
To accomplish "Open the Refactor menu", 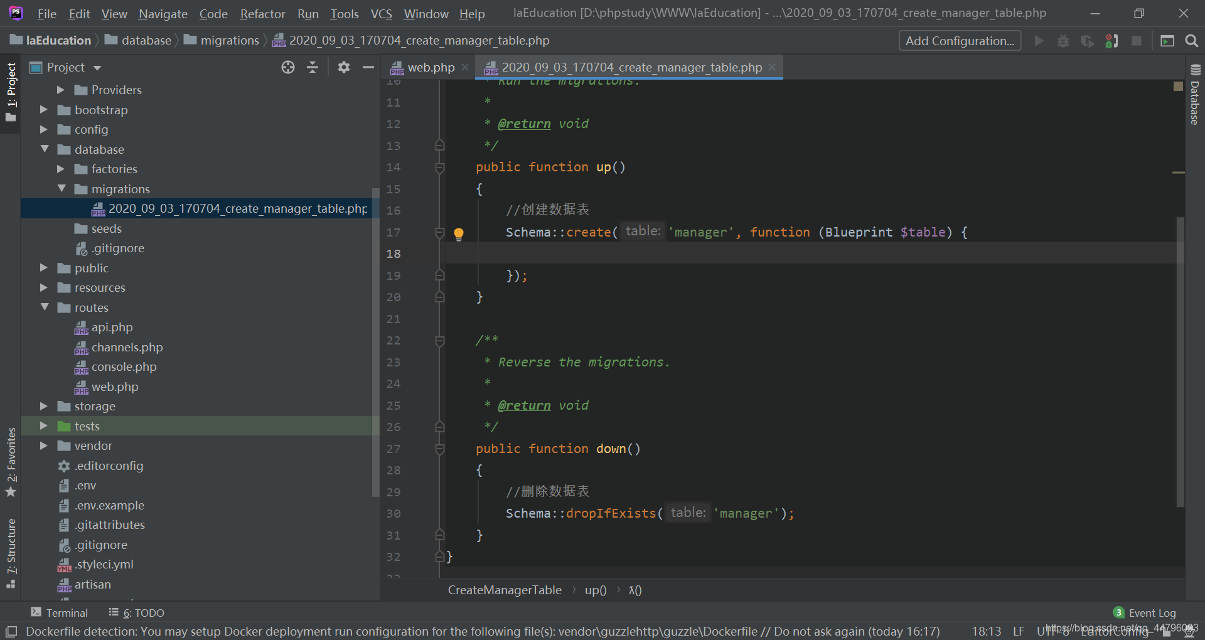I will [262, 14].
